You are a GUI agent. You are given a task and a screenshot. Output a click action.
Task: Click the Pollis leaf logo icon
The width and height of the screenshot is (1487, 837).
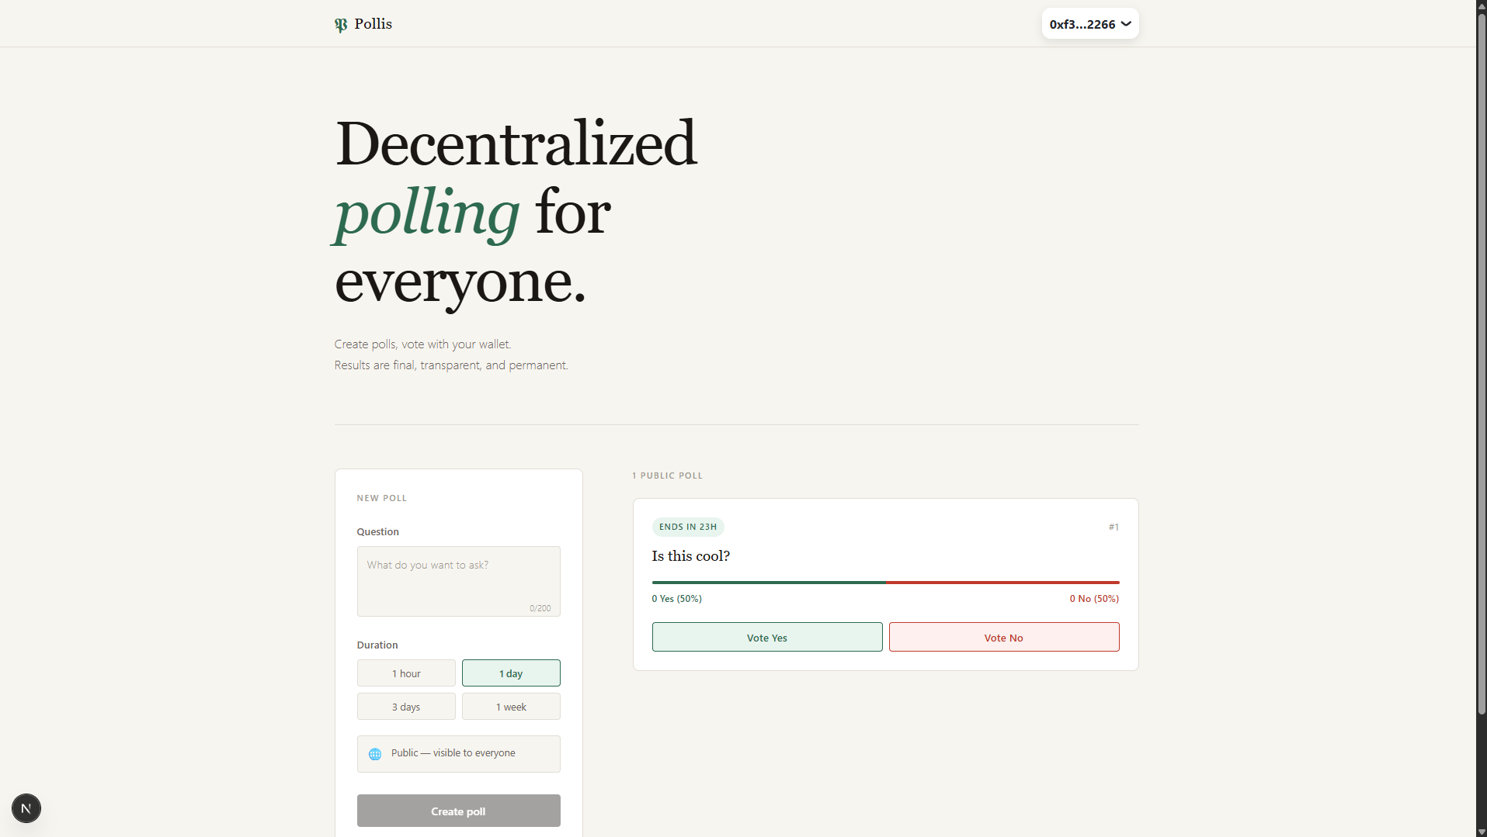(341, 25)
